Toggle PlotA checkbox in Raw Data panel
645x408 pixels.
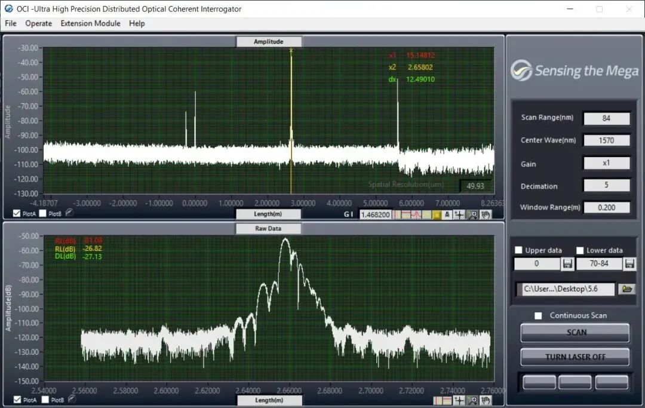pyautogui.click(x=17, y=400)
